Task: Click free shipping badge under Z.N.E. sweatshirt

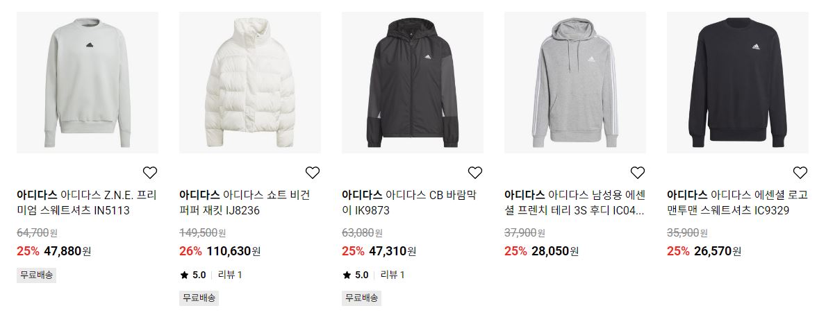Action: pyautogui.click(x=36, y=275)
